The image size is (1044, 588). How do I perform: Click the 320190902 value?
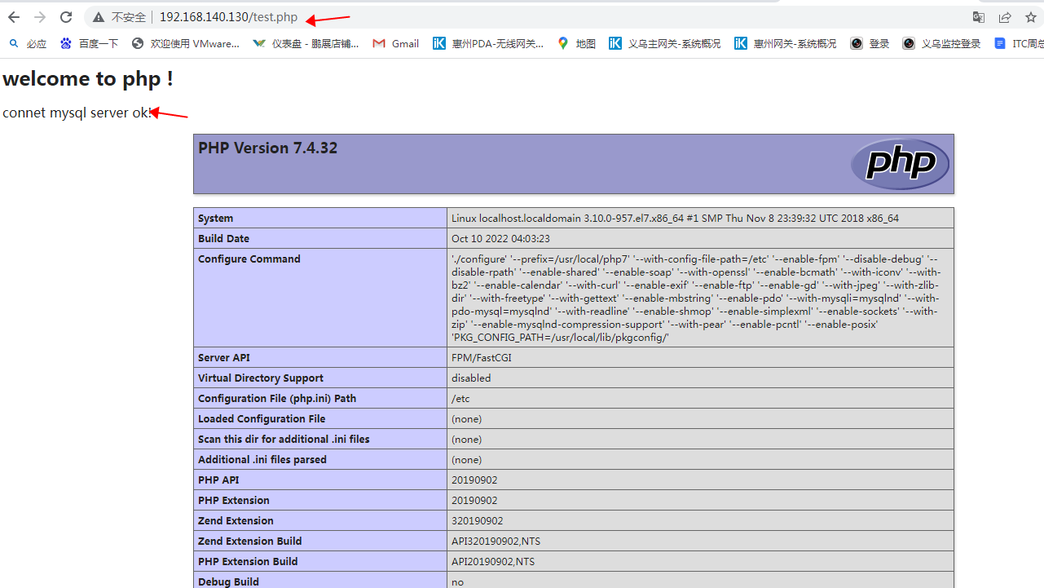tap(477, 520)
